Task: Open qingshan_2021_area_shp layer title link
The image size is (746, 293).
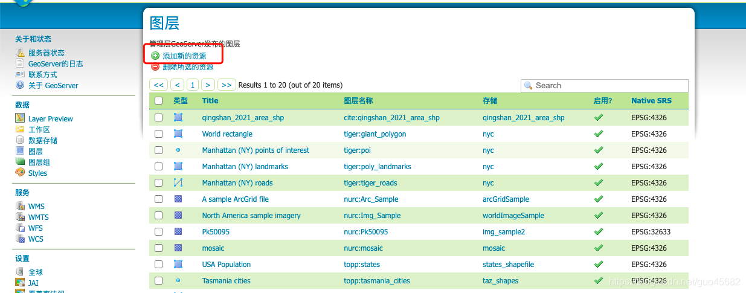Action: 243,118
